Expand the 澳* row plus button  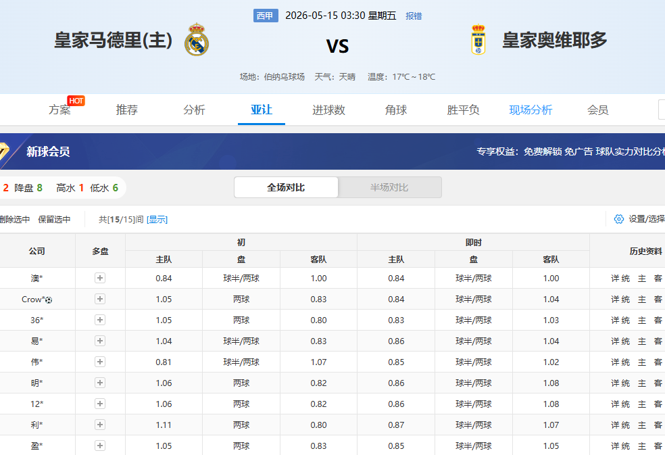pos(100,278)
